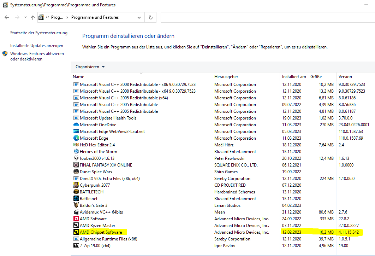Image resolution: width=375 pixels, height=256 pixels.
Task: Go back with the left arrow
Action: pos(7,17)
